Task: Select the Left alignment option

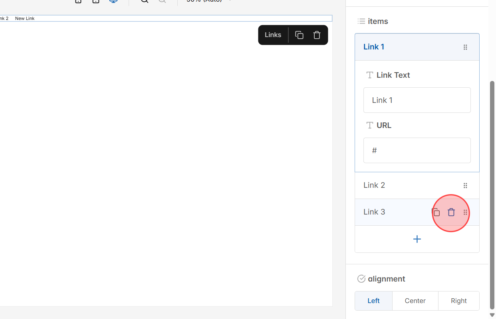Action: point(373,301)
